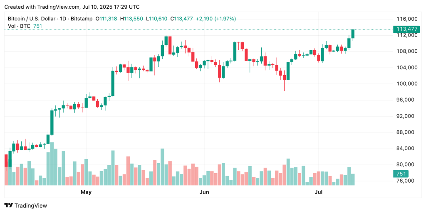Image resolution: width=426 pixels, height=213 pixels.
Task: Click the rightmost volume bar
Action: [353, 179]
